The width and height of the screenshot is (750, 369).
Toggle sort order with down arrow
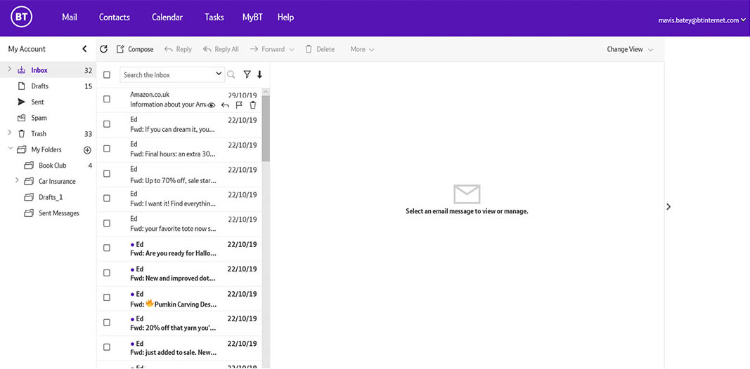[x=259, y=74]
